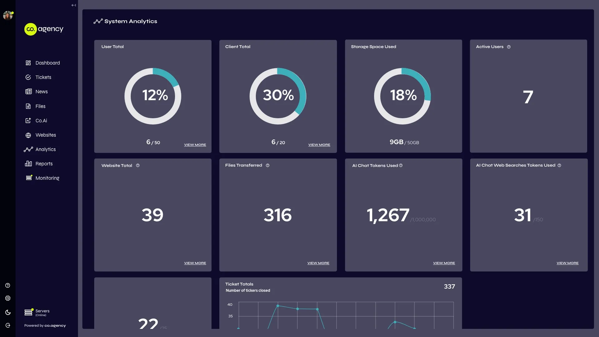Click the News icon in the sidebar
Viewport: 599px width, 337px height.
(28, 91)
